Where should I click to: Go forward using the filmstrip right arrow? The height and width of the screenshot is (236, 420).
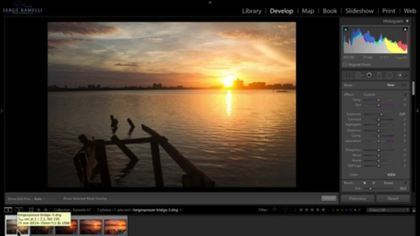pos(46,210)
